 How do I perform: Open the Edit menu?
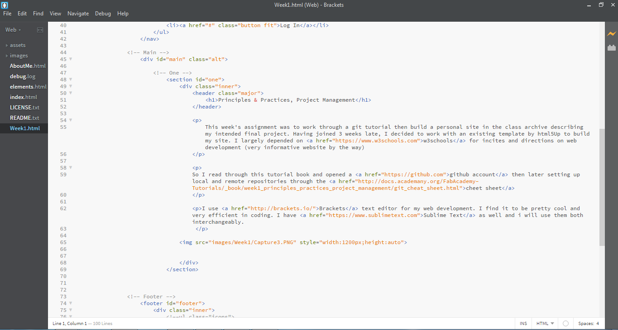click(22, 14)
